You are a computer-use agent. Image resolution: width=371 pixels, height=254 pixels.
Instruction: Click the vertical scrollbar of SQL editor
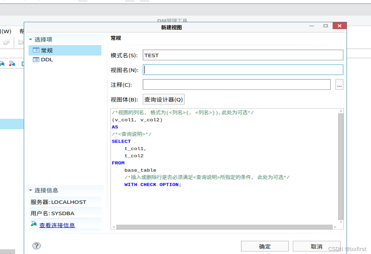tap(341, 166)
